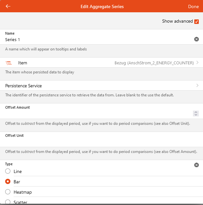This screenshot has width=203, height=205.
Task: Toggle the Show advanced checkbox
Action: pyautogui.click(x=196, y=21)
